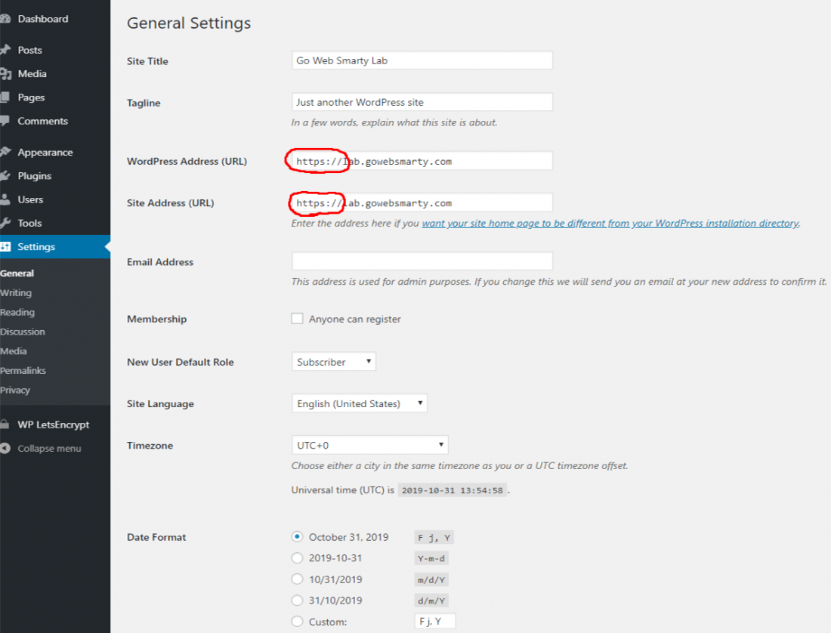Image resolution: width=831 pixels, height=633 pixels.
Task: Click the Media library icon
Action: coord(5,73)
